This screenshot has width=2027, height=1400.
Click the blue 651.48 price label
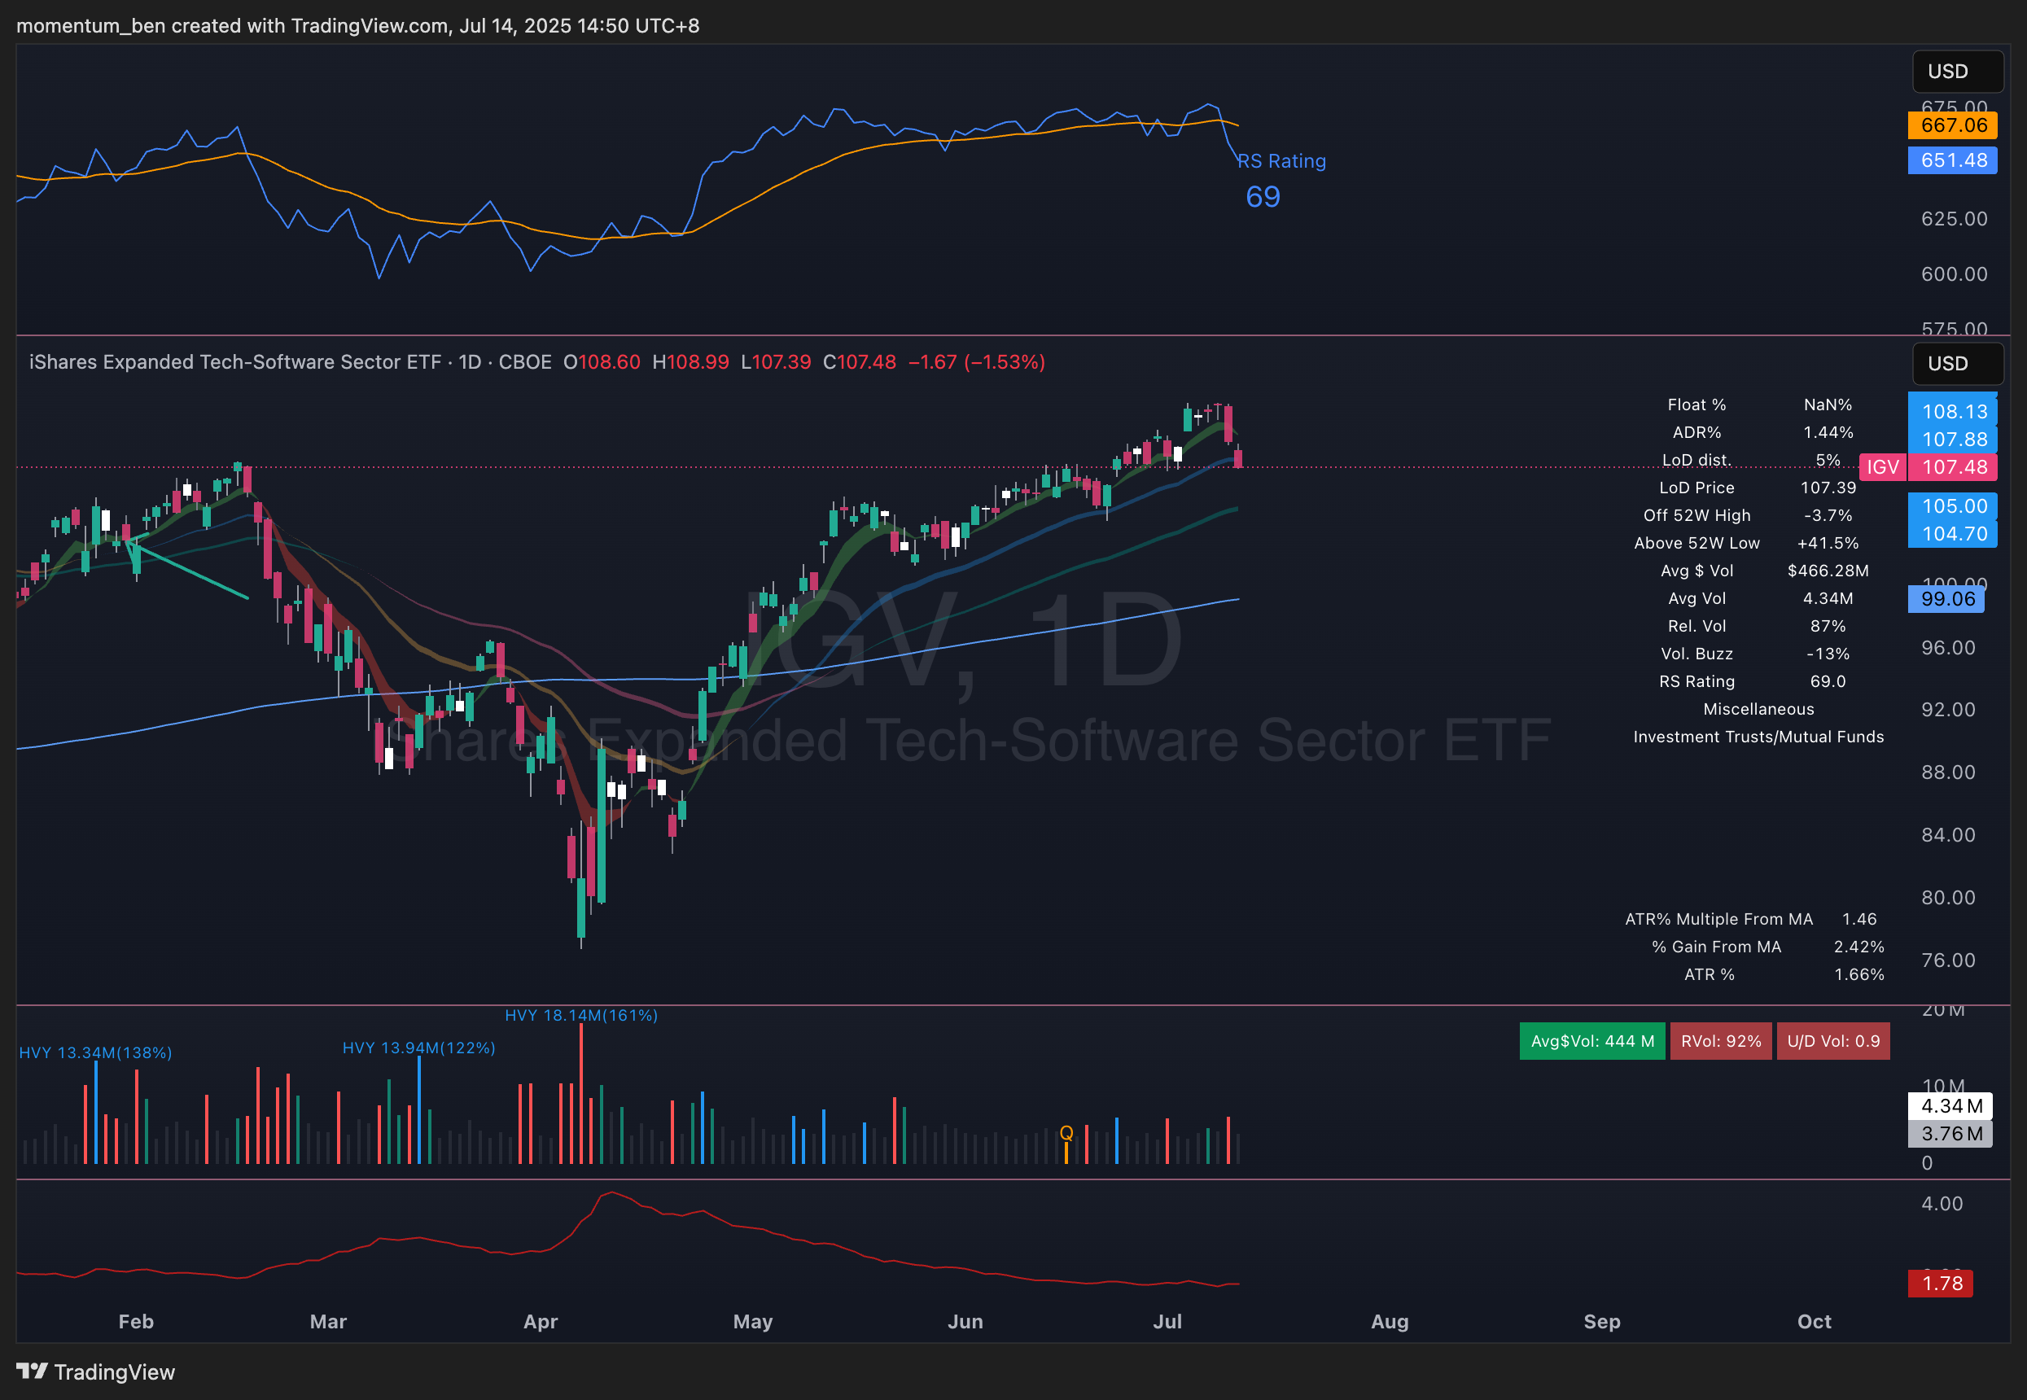(x=1952, y=160)
